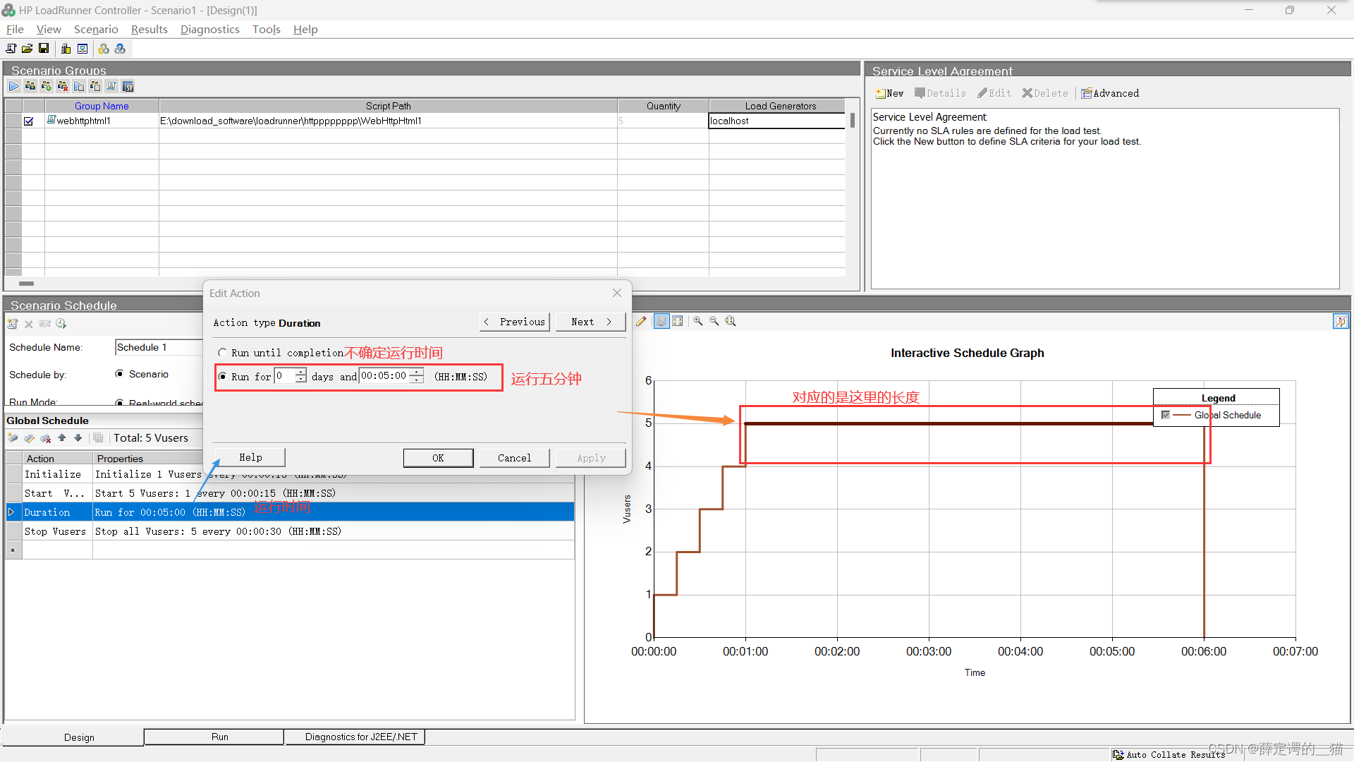Click Remove group icon with red X
The width and height of the screenshot is (1354, 762).
(x=63, y=86)
